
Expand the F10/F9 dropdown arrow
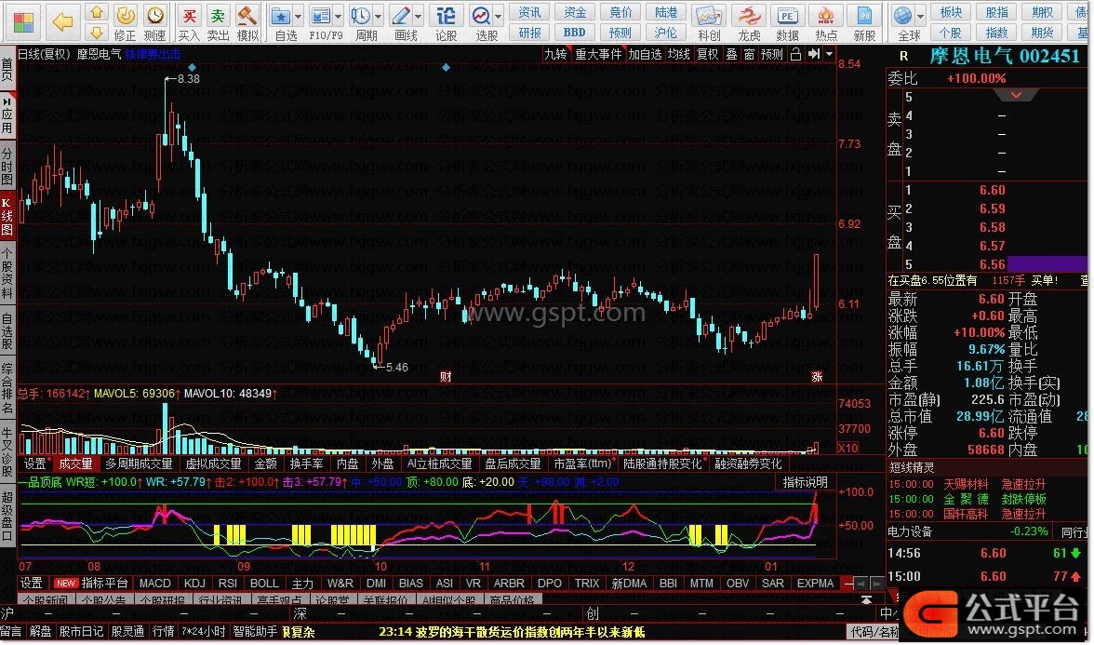point(339,17)
